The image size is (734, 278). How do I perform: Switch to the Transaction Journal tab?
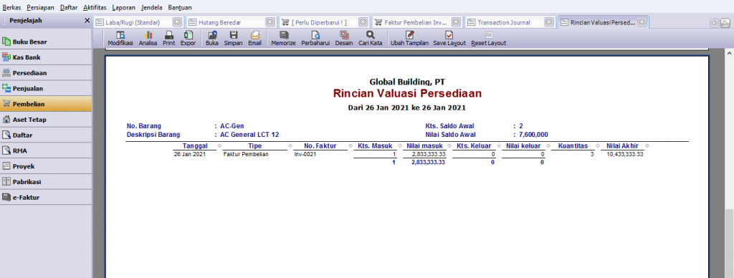click(x=504, y=22)
